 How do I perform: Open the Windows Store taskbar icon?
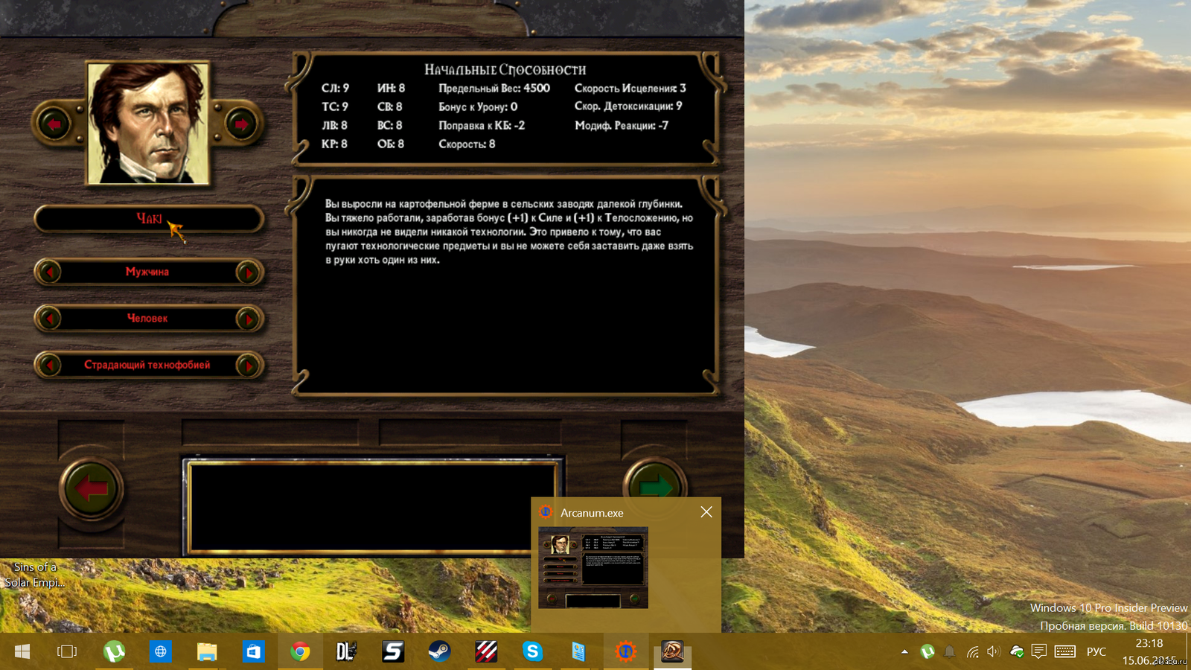click(x=254, y=651)
